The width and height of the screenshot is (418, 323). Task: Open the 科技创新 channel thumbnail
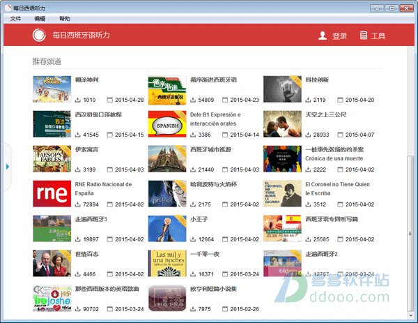tap(282, 89)
